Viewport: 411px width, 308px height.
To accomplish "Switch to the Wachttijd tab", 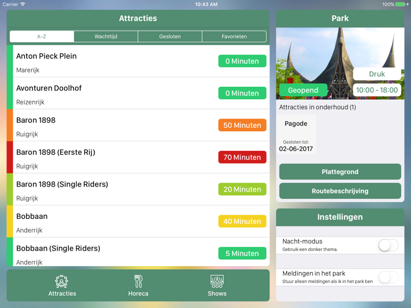I will [x=106, y=36].
